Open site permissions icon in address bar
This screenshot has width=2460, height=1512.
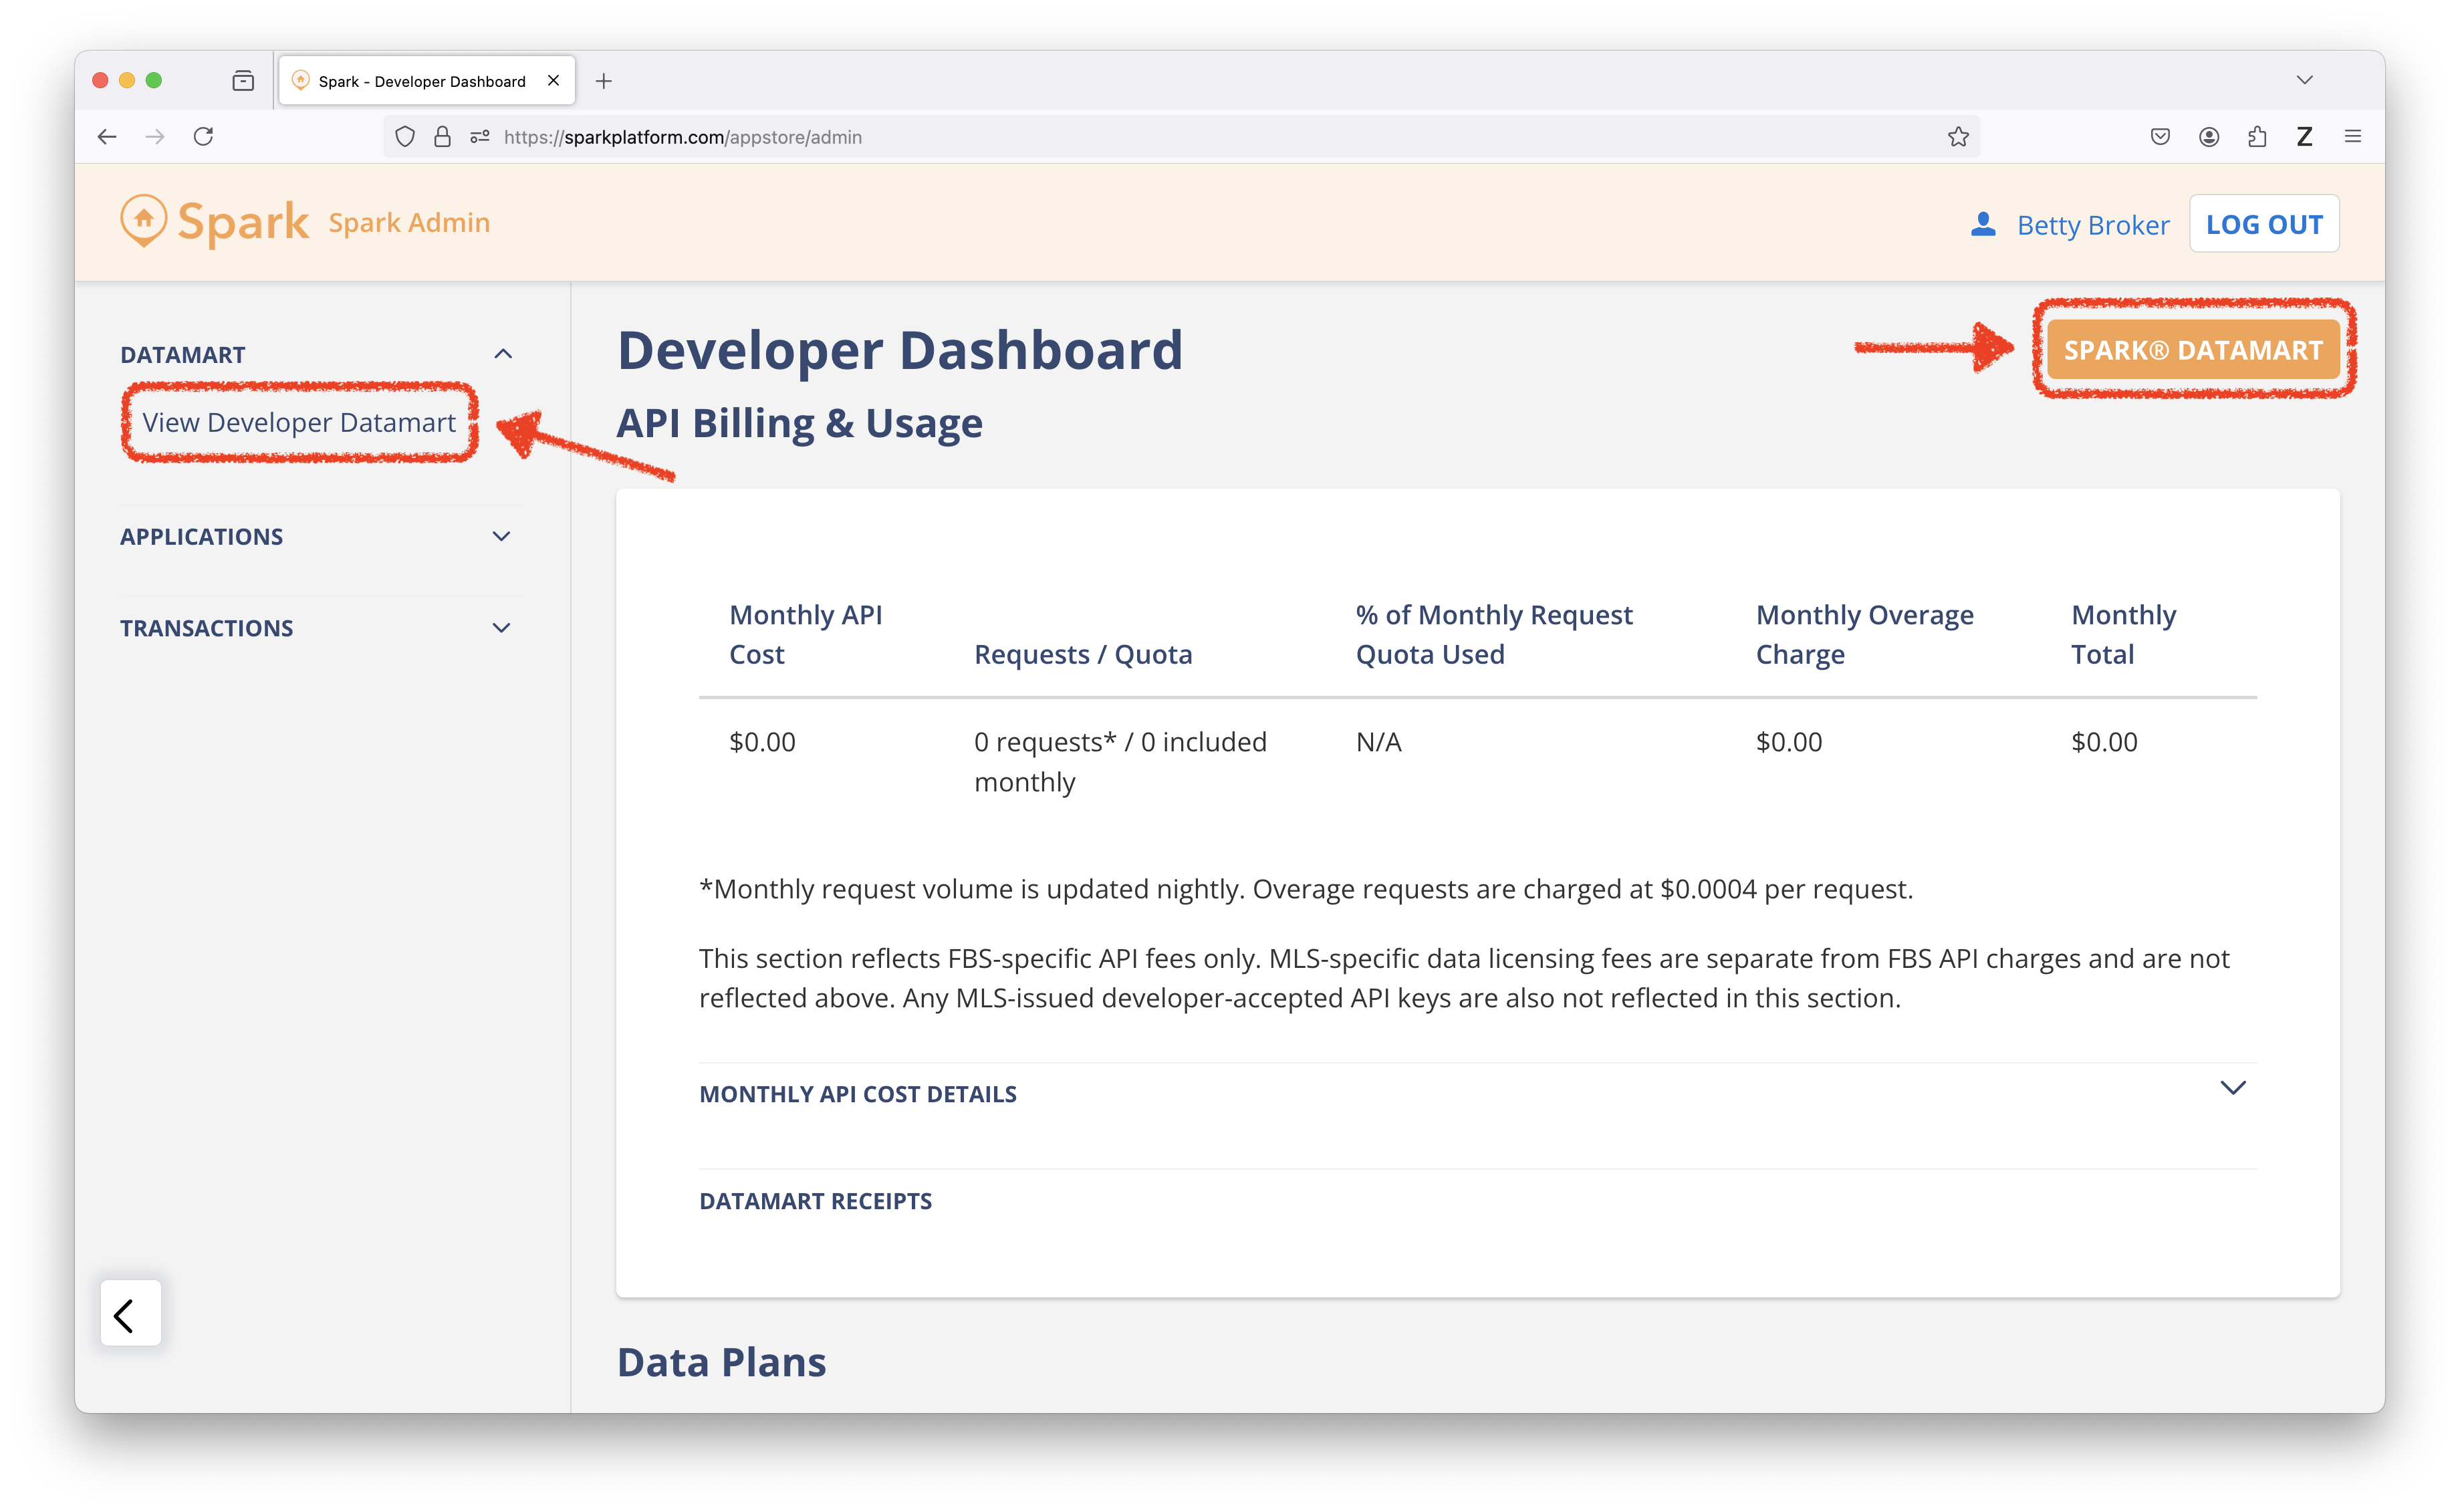click(x=480, y=137)
